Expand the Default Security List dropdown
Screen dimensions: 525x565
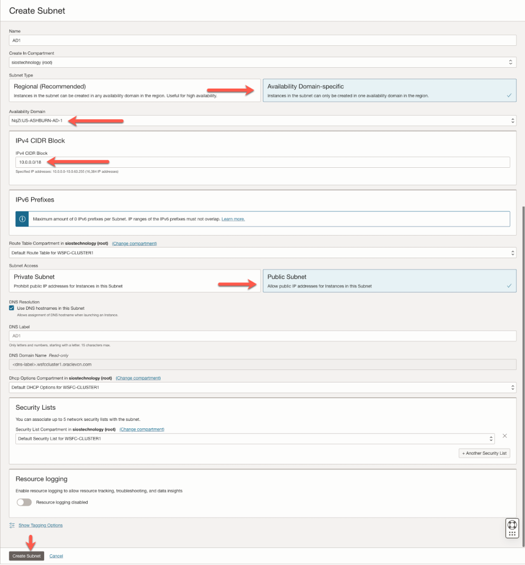point(255,438)
